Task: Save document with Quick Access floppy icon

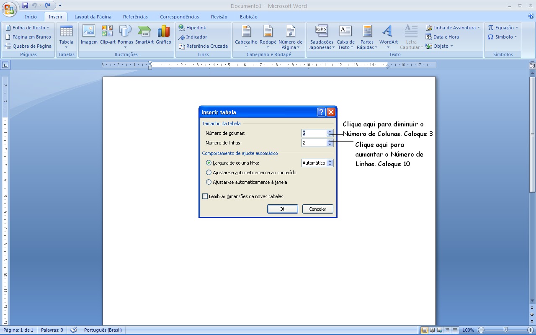Action: tap(25, 6)
